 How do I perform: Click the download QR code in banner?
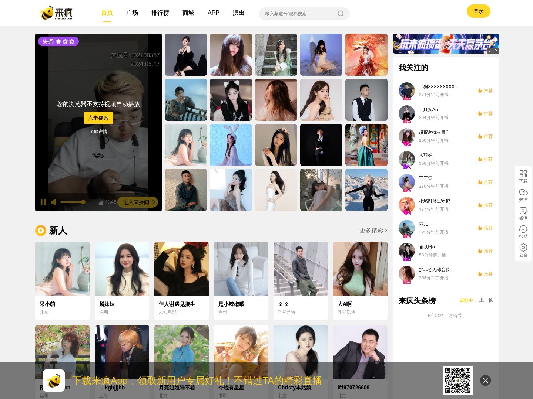click(458, 381)
